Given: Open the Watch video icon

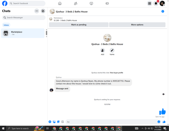Looking at the screenshot, I should pyautogui.click(x=91, y=3).
